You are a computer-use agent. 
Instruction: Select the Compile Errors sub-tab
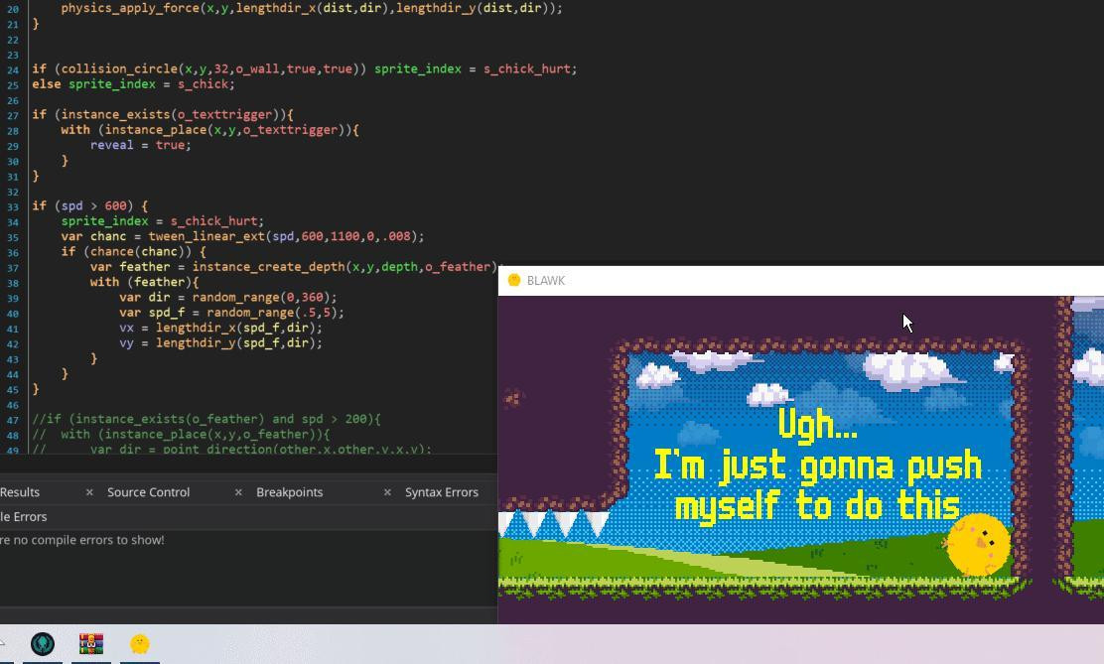pos(23,516)
